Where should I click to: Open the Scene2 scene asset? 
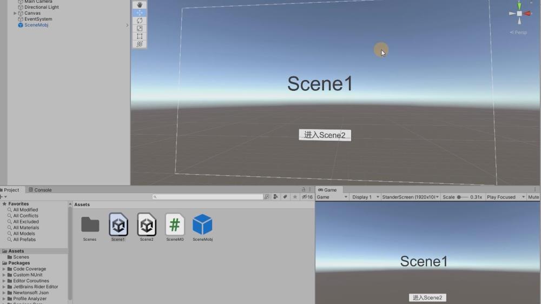[x=147, y=225]
